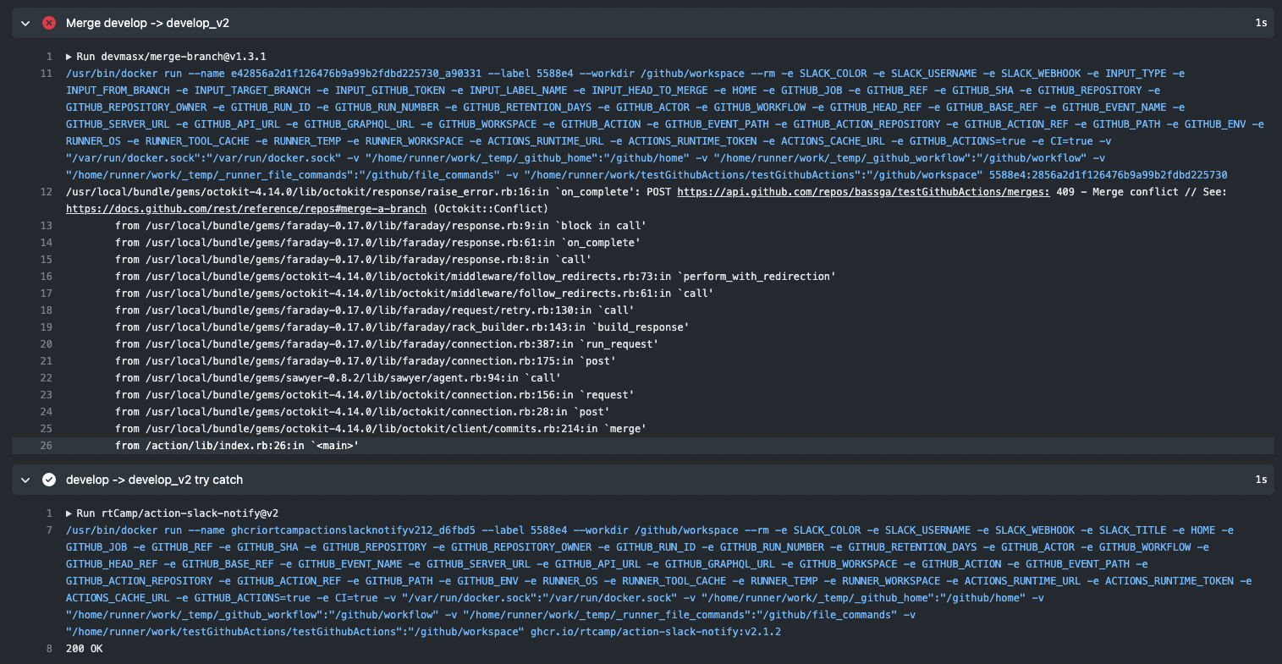
Task: Click the 'response.rb:61:in `on_complete'' line
Action: click(377, 243)
